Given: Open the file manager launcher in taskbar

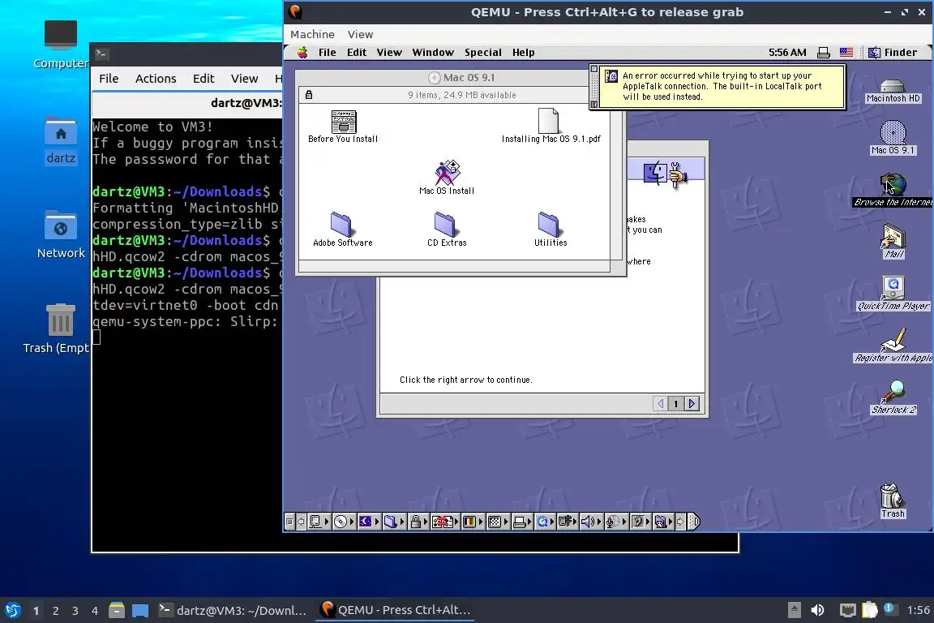Looking at the screenshot, I should tap(117, 610).
